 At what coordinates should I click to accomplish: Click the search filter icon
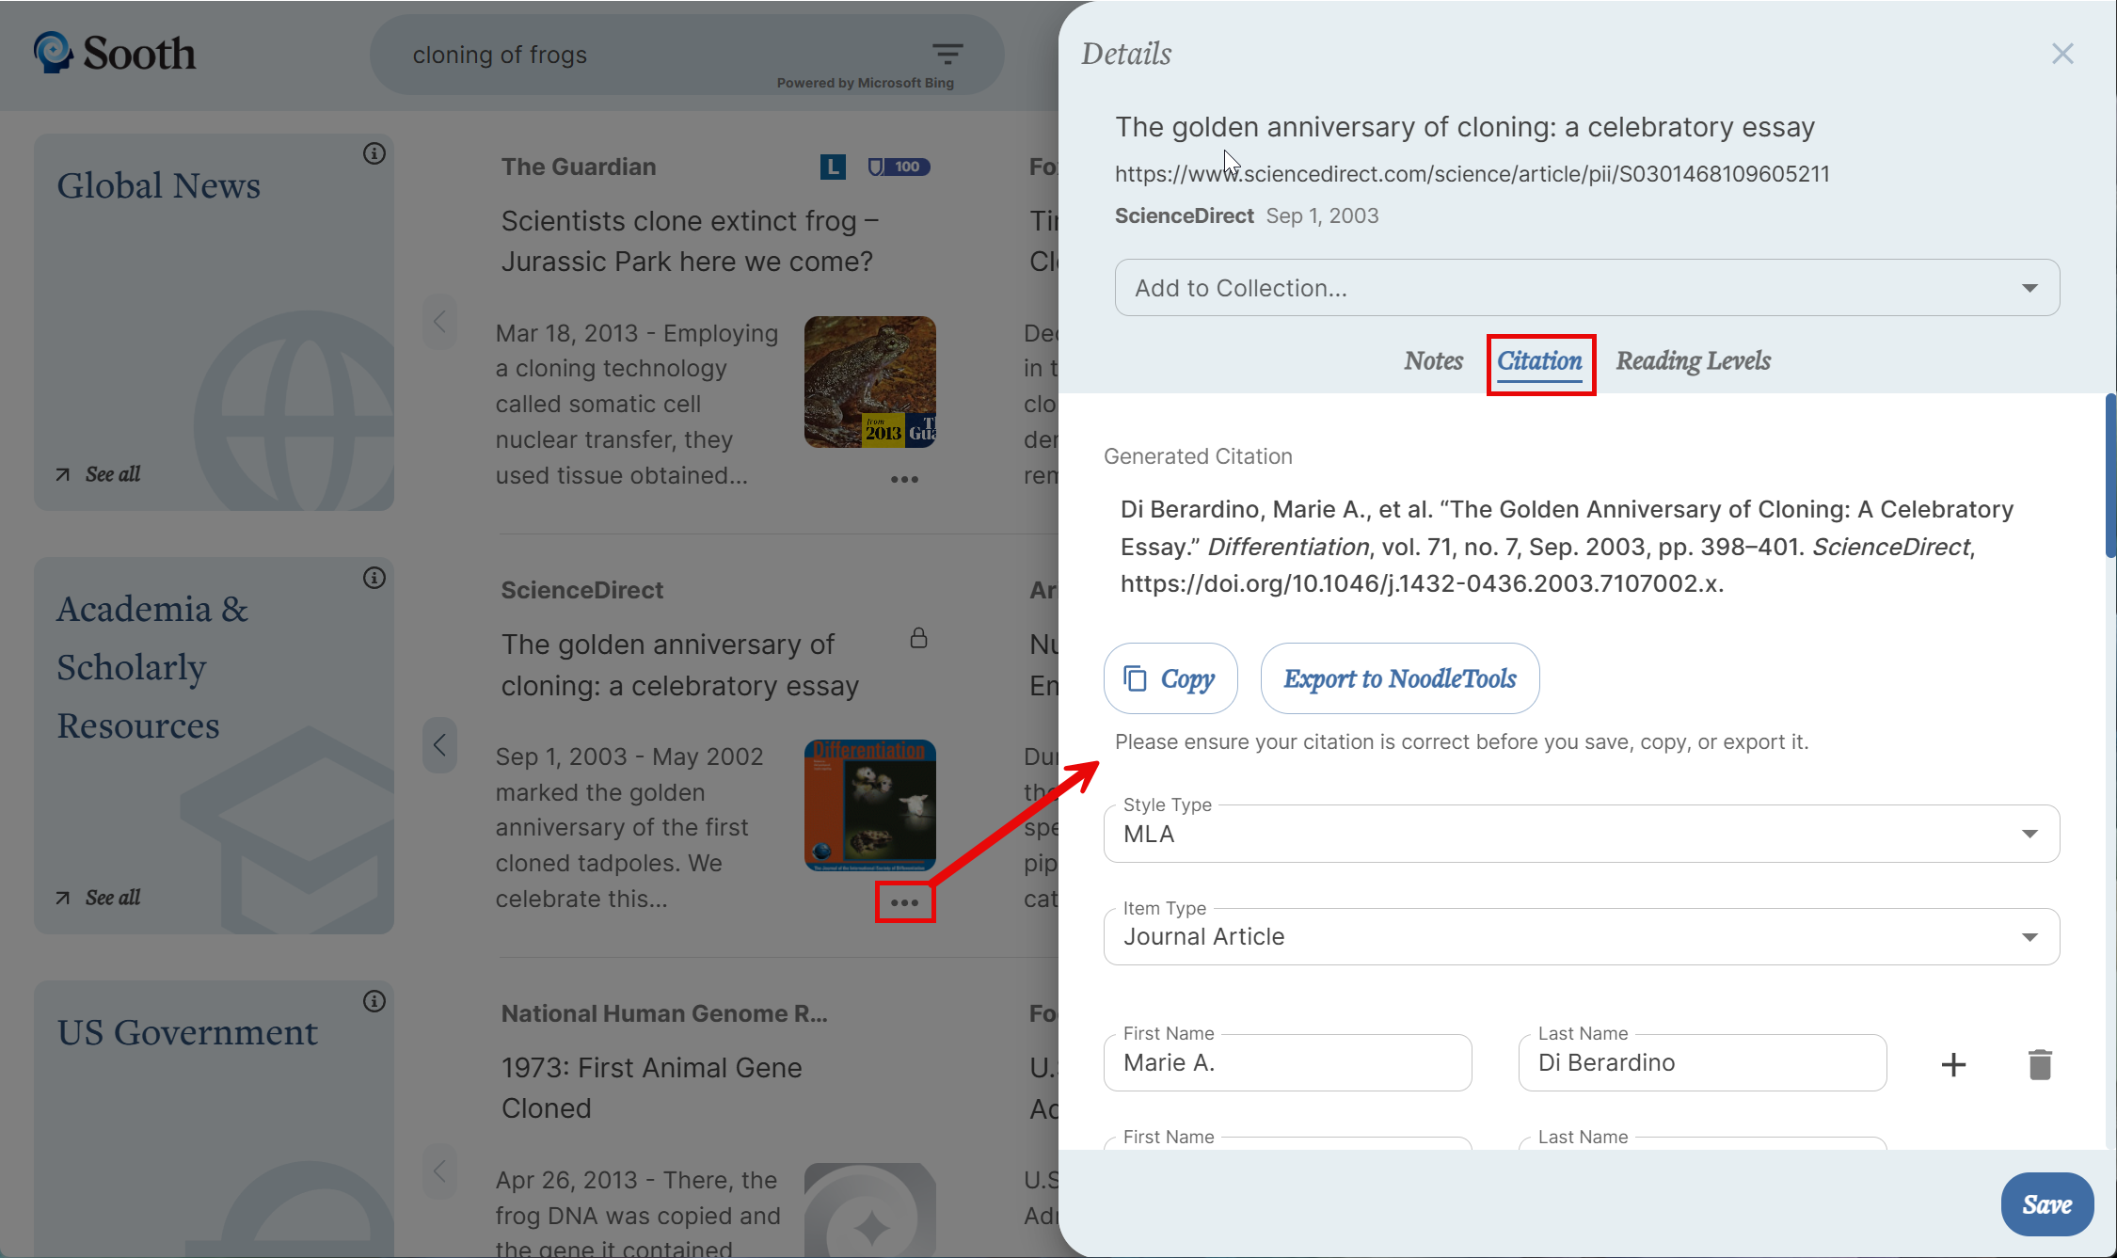(x=947, y=54)
